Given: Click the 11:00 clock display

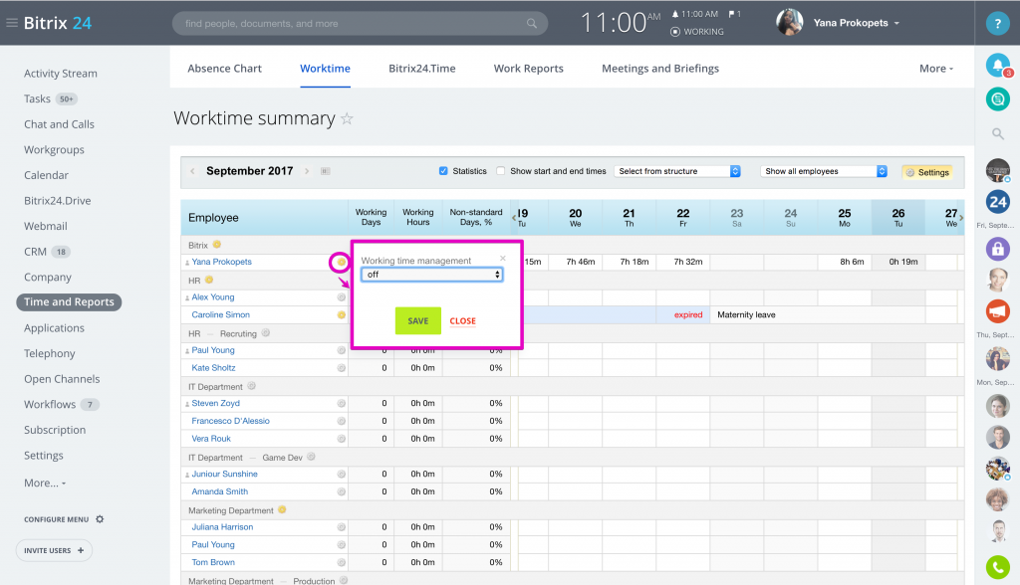Looking at the screenshot, I should [x=620, y=23].
